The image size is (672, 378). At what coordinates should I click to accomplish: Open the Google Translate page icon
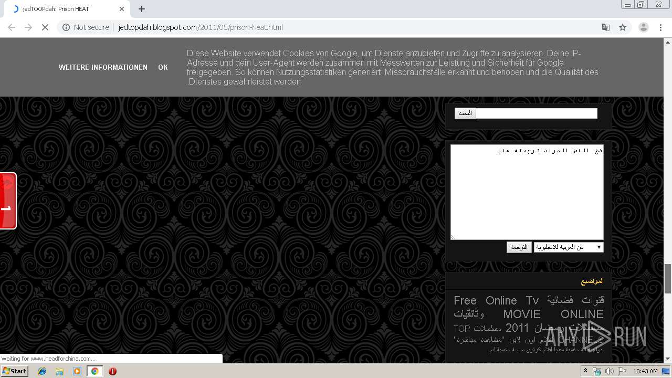606,27
